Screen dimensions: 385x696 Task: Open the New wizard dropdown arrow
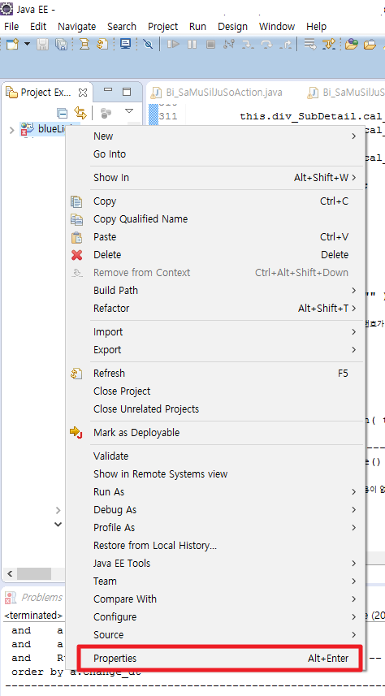27,44
